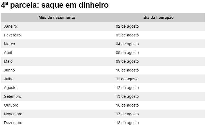This screenshot has height=132, width=205.
Task: Click the "4ª parcela: saque em dinheiro" heading
Action: 55,5
